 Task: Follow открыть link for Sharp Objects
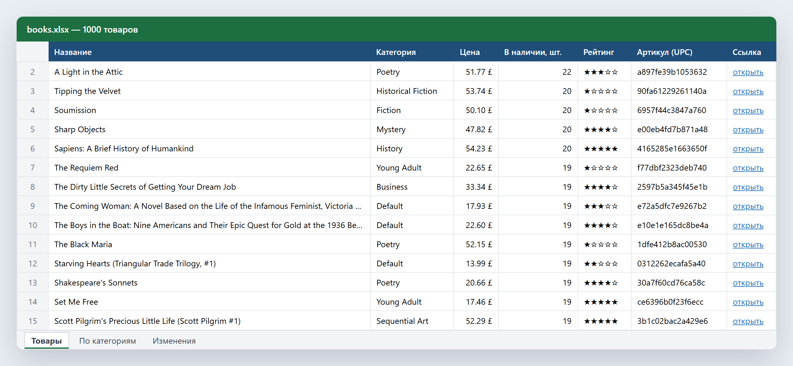tap(748, 130)
